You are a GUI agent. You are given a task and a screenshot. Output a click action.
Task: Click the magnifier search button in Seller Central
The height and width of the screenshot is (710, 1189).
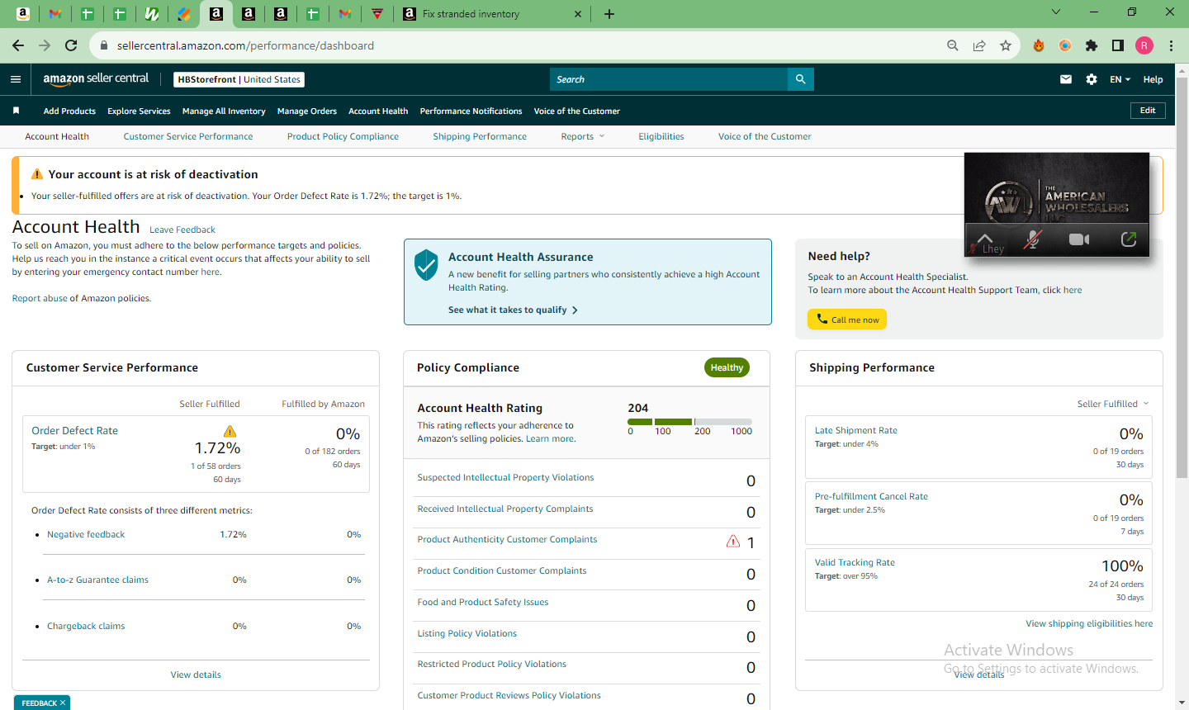(800, 79)
